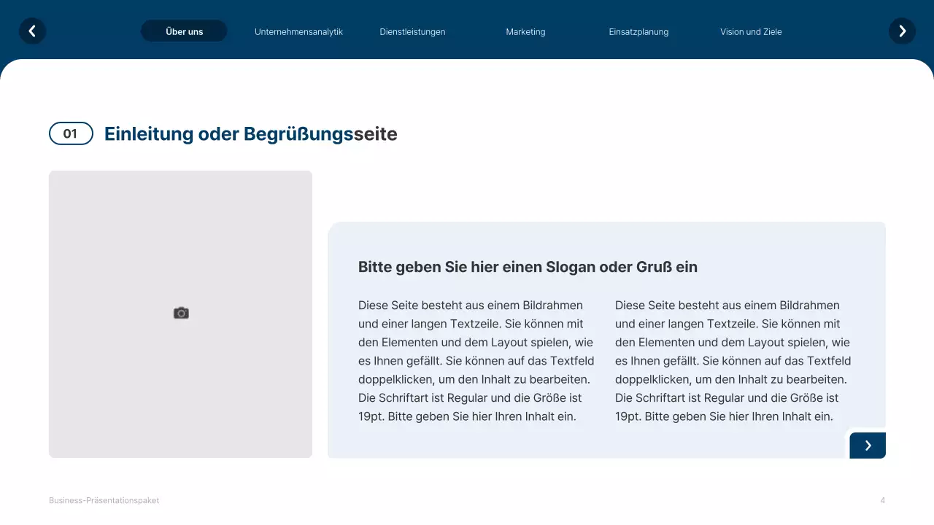This screenshot has width=934, height=525.
Task: Click the camera placeholder icon in the image frame
Action: coord(180,313)
